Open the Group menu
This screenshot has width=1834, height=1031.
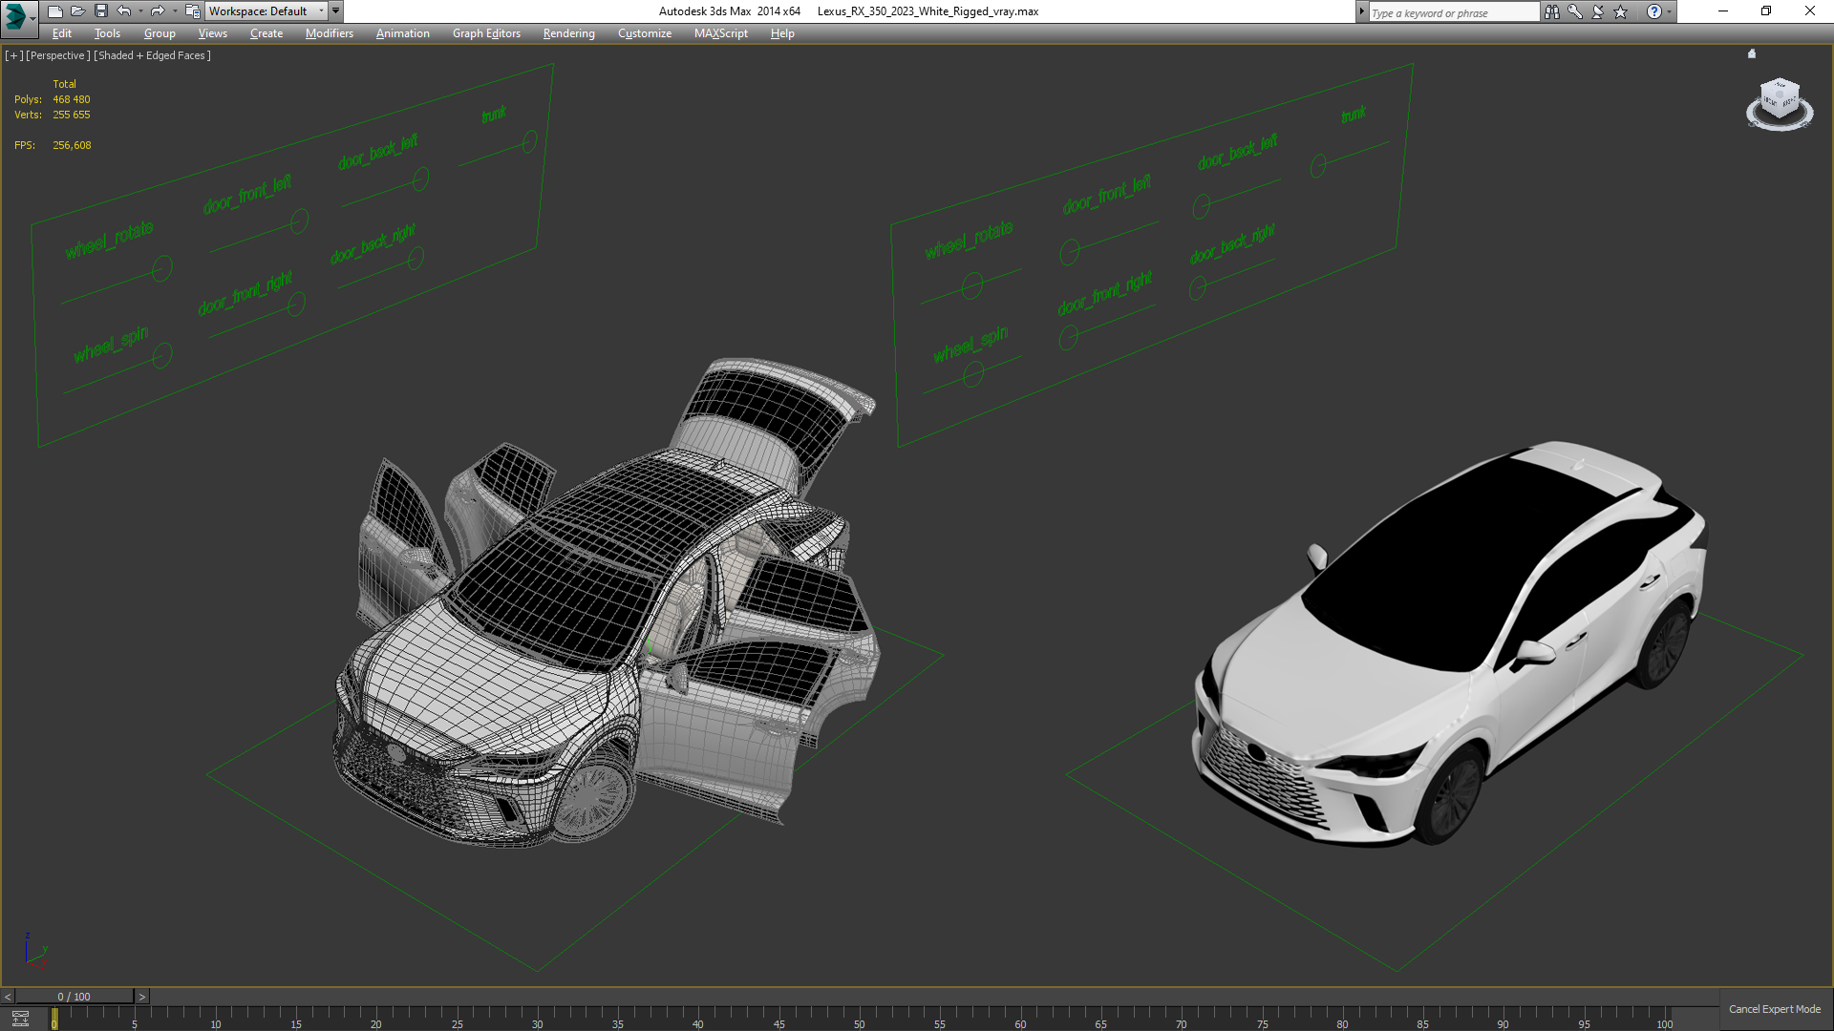[160, 33]
